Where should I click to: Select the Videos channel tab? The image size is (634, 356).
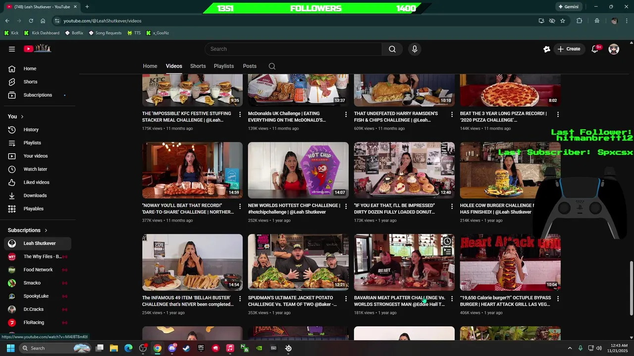(x=174, y=66)
